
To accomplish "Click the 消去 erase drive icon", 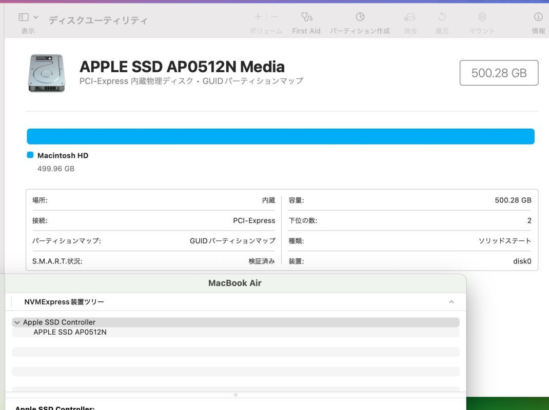I will [409, 16].
